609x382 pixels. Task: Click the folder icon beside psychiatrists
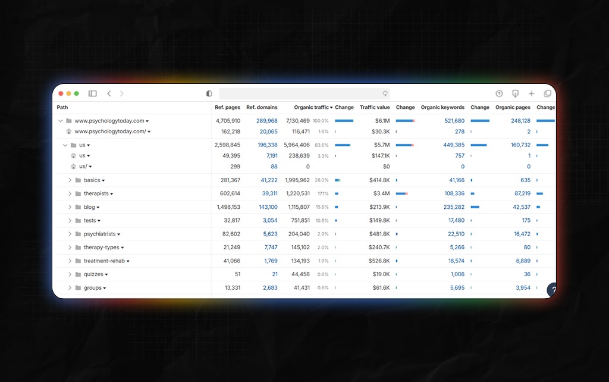click(78, 234)
